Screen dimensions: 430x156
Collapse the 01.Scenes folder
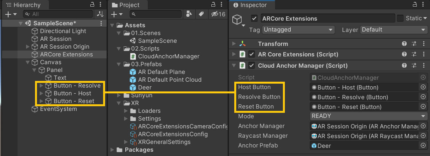coord(119,33)
